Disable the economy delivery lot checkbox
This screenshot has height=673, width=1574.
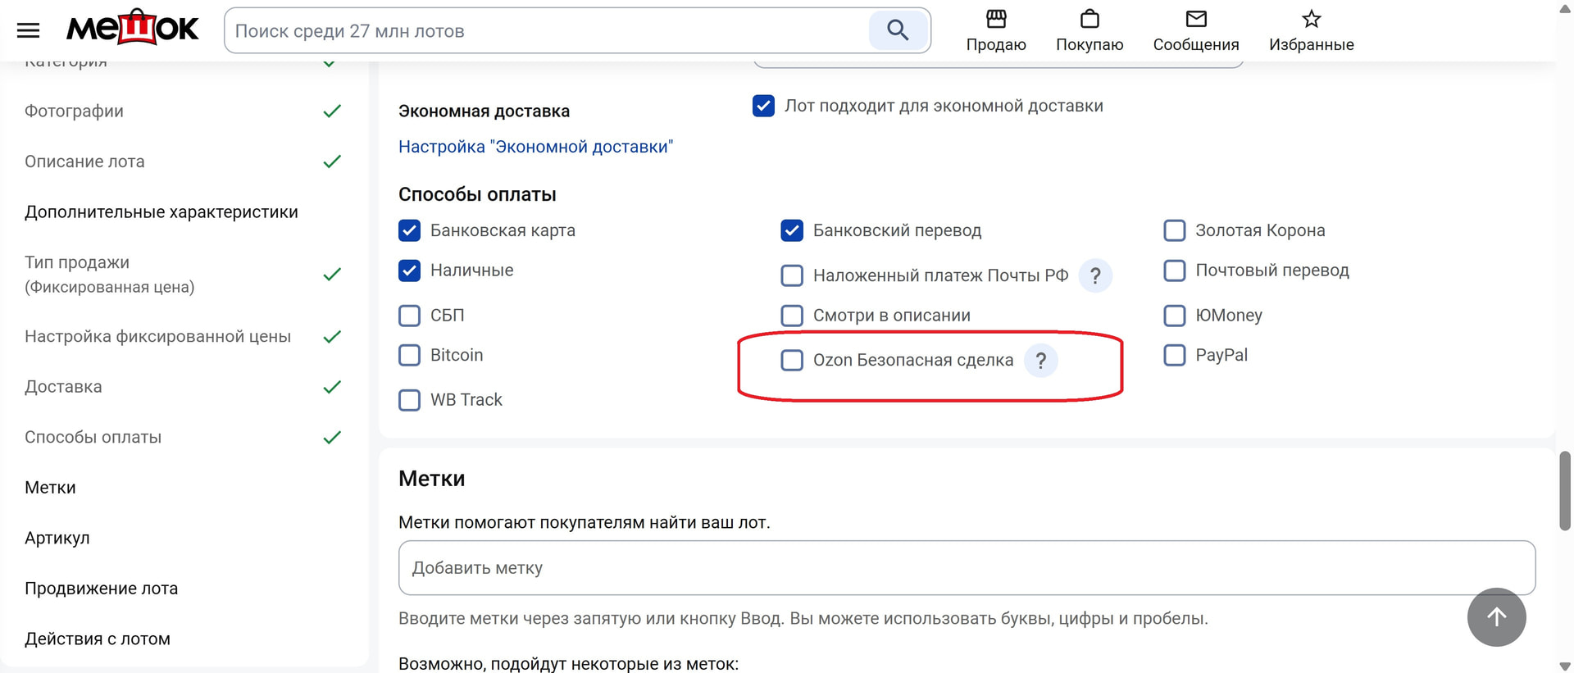(x=763, y=106)
